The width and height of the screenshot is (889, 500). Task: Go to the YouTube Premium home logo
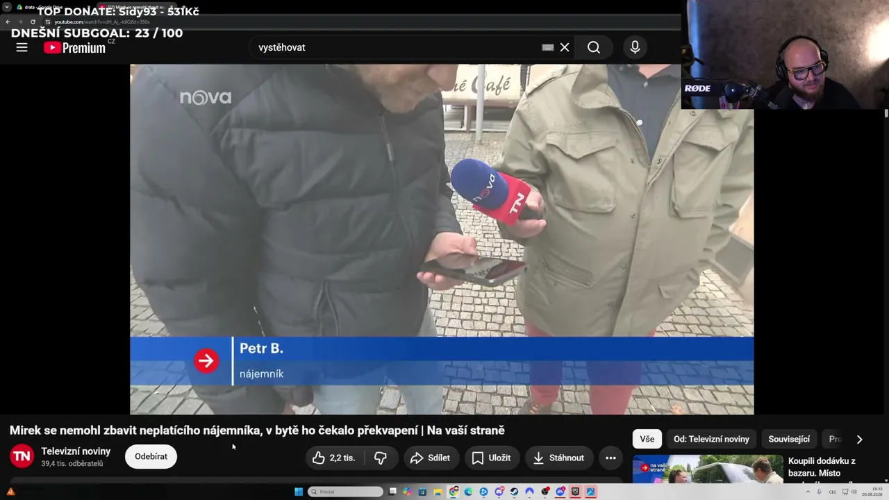pos(76,47)
